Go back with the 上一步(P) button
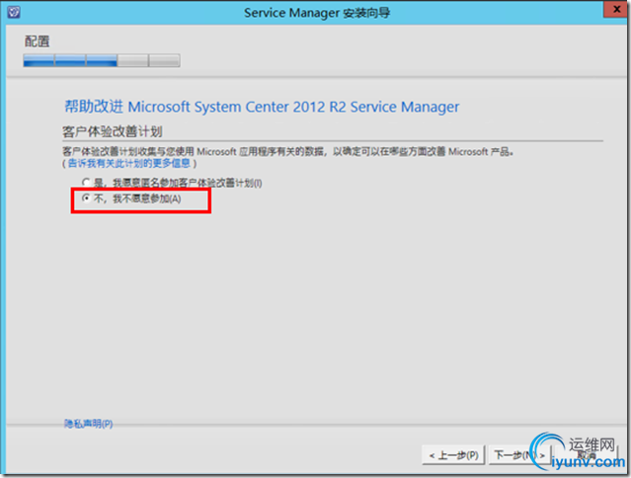 (453, 454)
